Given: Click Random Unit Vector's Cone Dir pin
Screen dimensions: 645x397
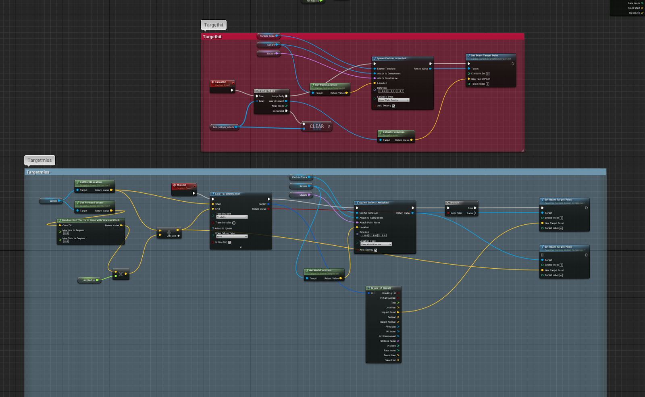Looking at the screenshot, I should tap(60, 226).
